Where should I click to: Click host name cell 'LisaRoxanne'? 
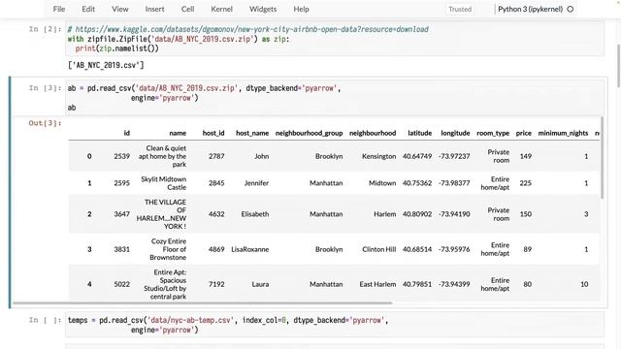coord(250,249)
